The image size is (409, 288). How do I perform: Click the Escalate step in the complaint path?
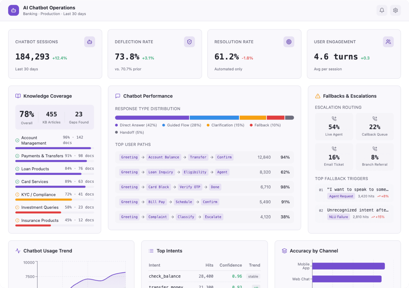point(213,217)
